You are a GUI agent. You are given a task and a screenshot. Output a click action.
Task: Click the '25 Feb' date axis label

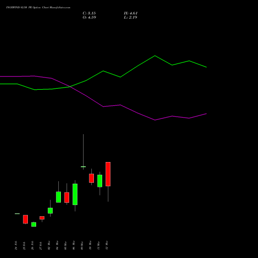coord(24,245)
